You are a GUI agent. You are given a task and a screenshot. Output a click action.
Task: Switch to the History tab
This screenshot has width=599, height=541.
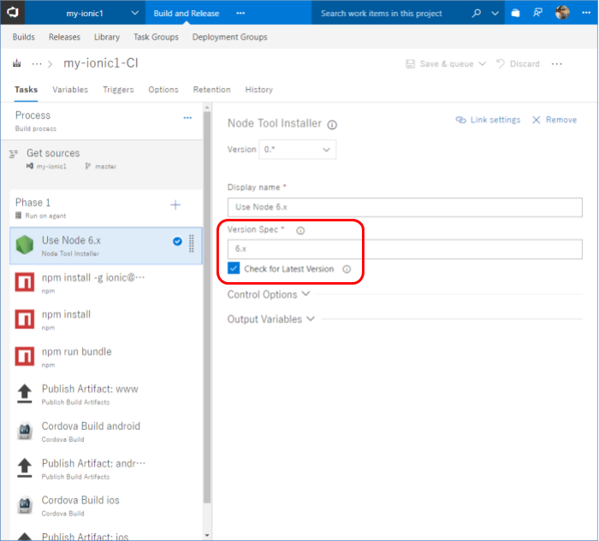[258, 90]
